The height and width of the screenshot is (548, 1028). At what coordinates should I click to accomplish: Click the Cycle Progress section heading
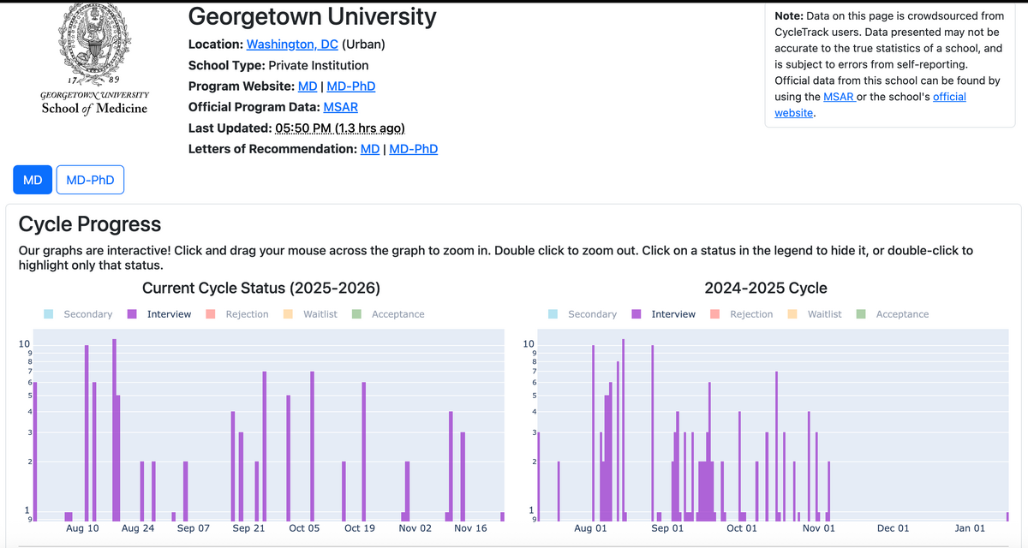point(90,224)
